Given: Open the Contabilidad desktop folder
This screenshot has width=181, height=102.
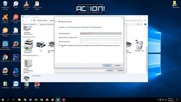Looking at the screenshot, I should (x=175, y=5).
